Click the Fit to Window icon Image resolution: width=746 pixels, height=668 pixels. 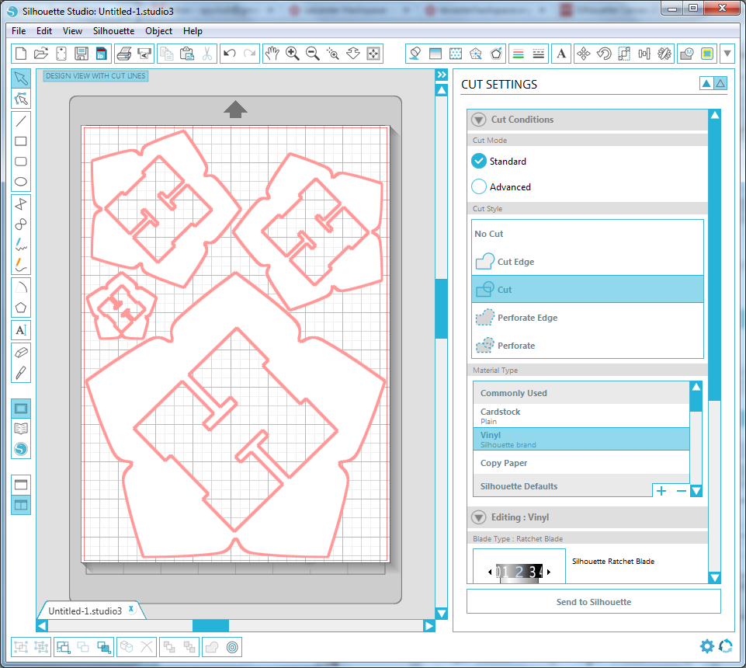click(x=373, y=54)
